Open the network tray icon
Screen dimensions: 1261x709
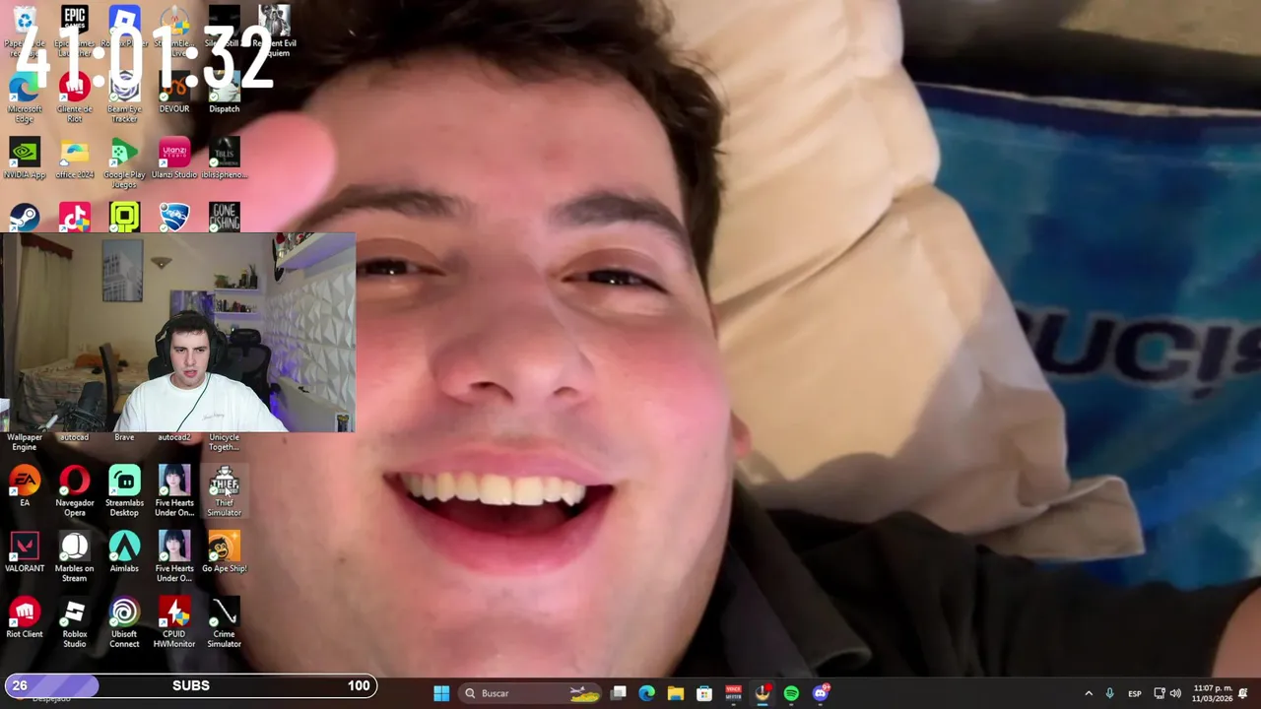pos(1160,693)
